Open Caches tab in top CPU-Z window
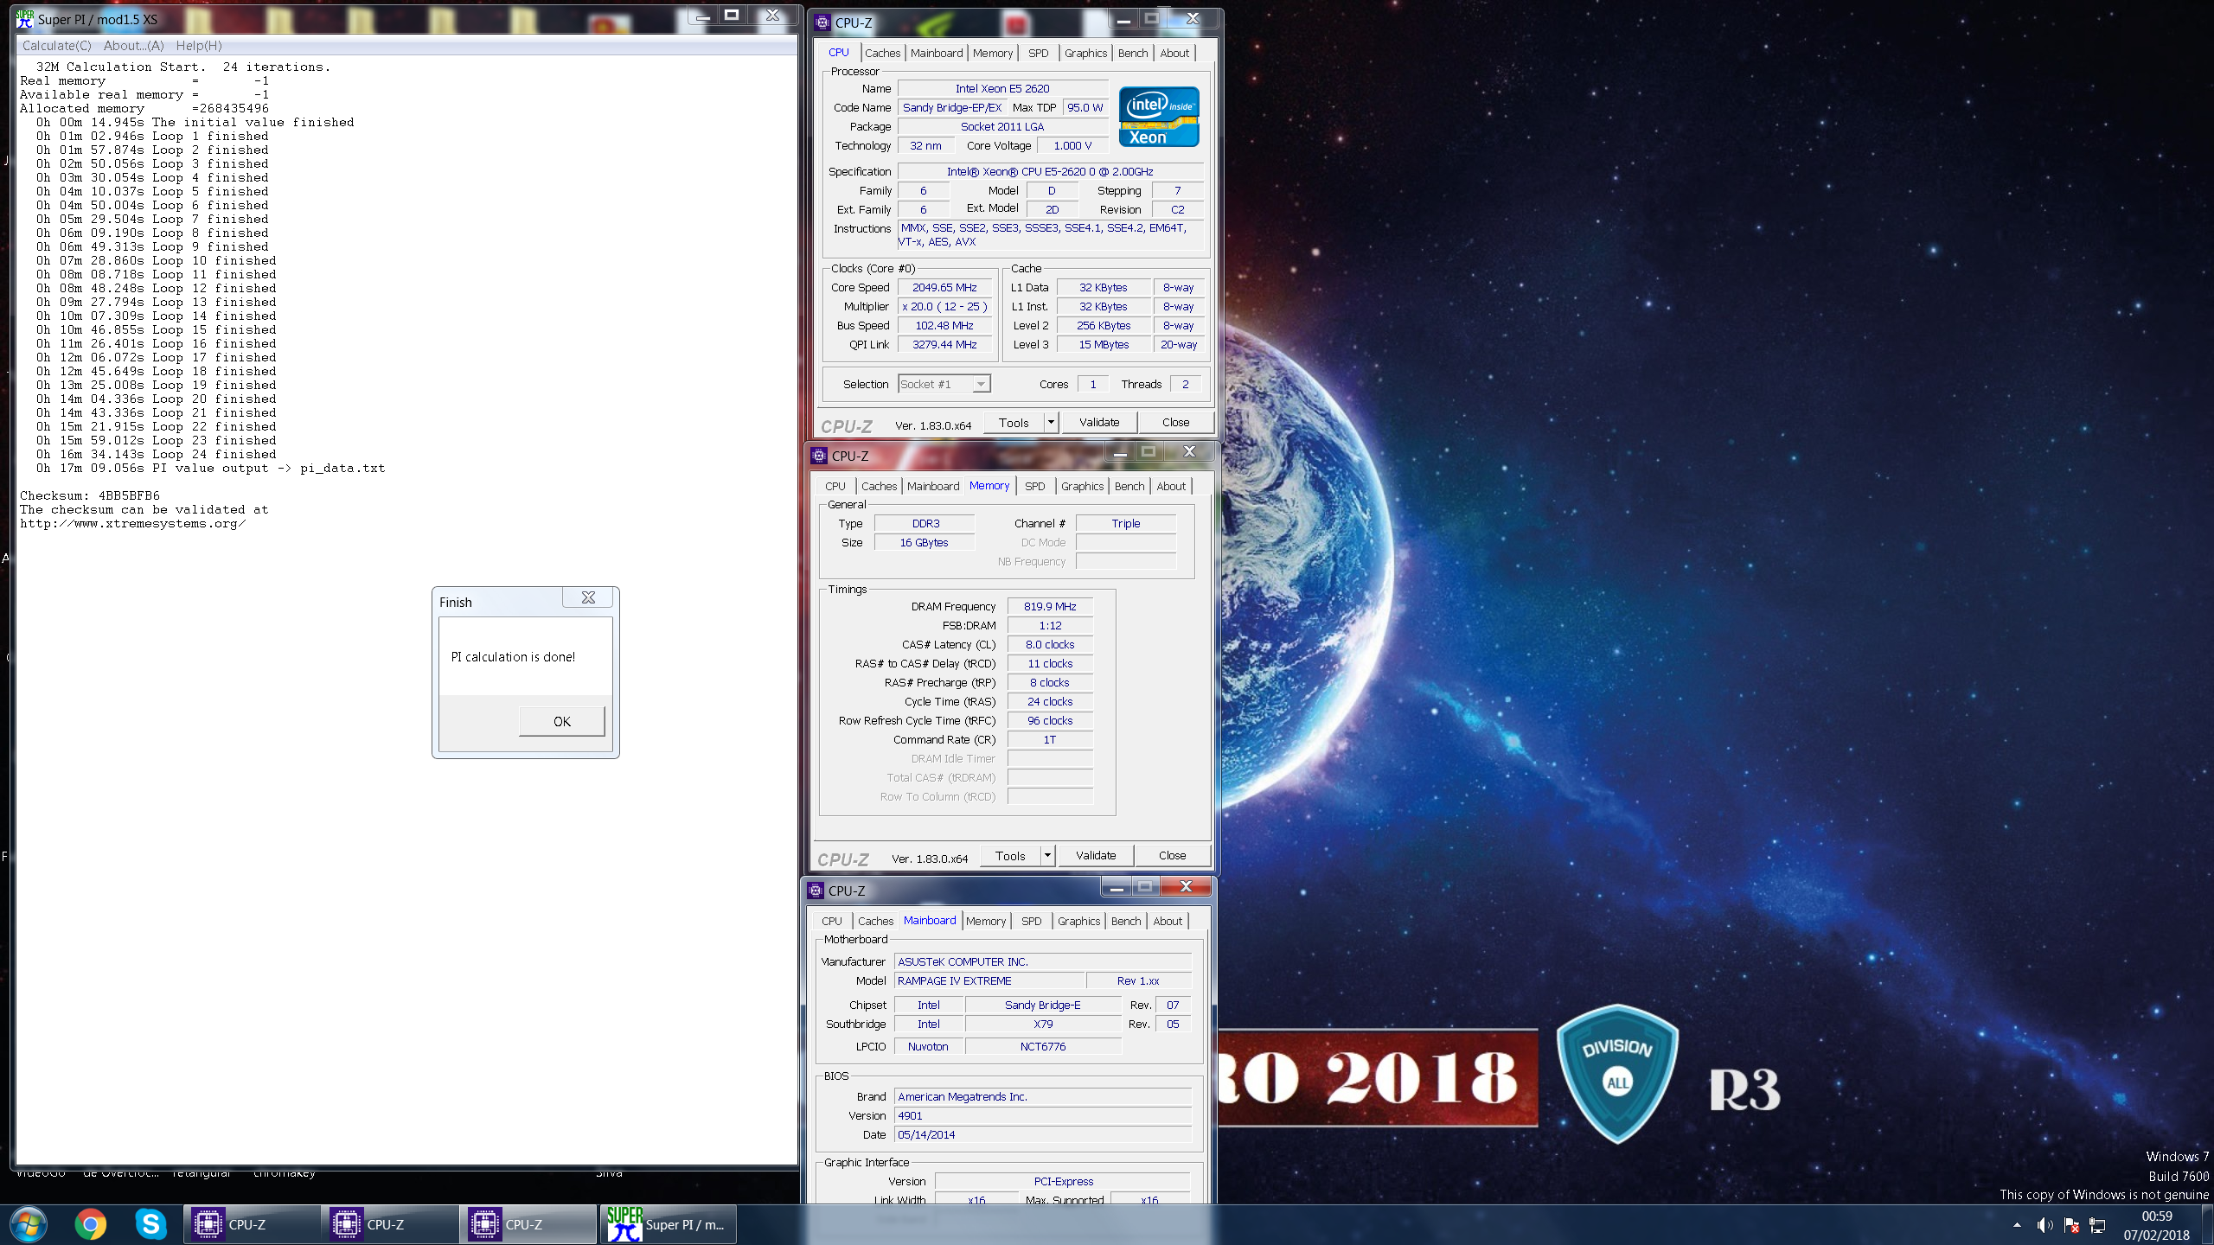This screenshot has height=1245, width=2214. point(882,53)
